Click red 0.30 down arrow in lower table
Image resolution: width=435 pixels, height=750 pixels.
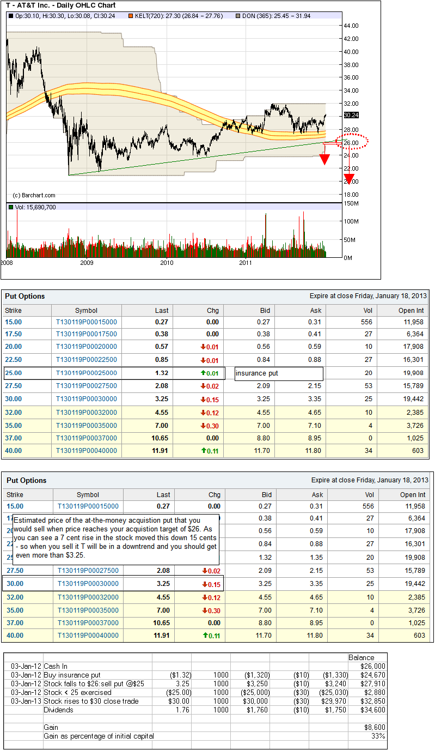[x=205, y=610]
